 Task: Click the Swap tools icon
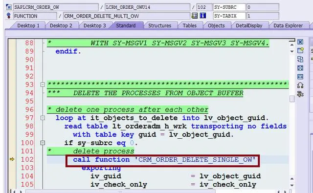(300, 86)
